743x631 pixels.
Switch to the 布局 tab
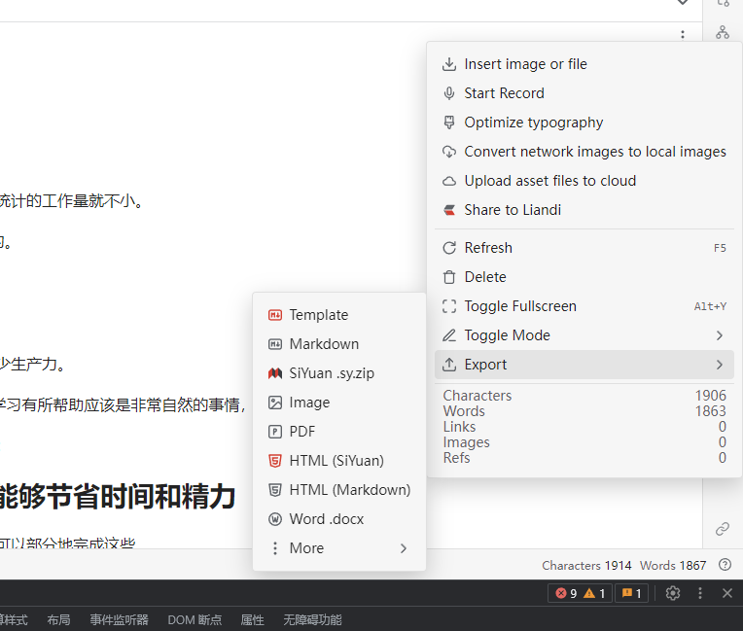[58, 619]
